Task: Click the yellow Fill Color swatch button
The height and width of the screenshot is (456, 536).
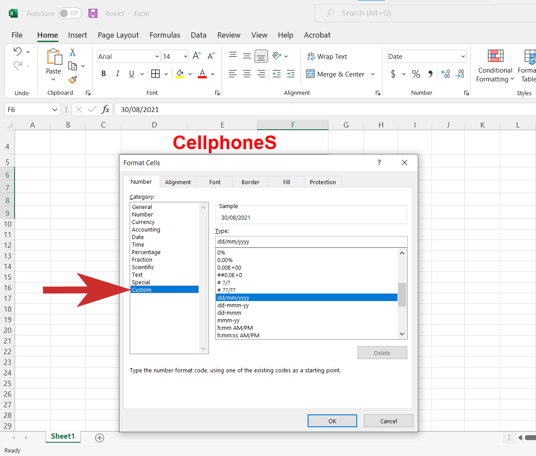Action: tap(180, 74)
